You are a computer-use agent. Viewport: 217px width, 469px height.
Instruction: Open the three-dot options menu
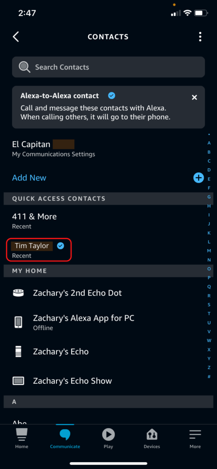[200, 37]
